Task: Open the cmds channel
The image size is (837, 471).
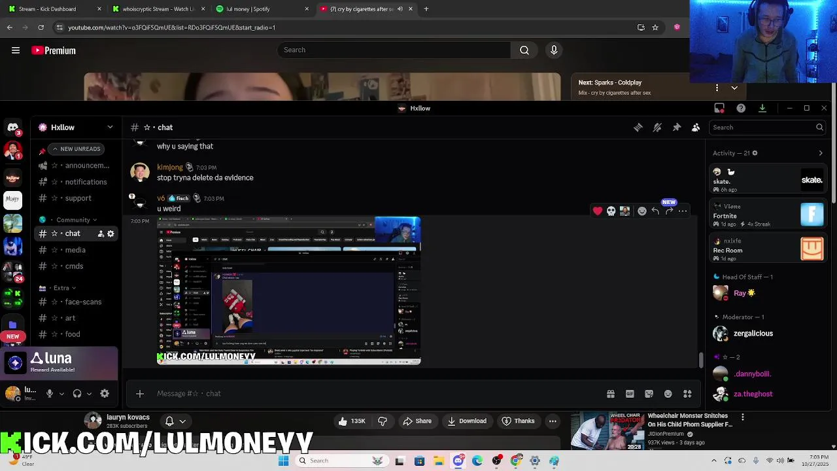Action: pyautogui.click(x=76, y=266)
